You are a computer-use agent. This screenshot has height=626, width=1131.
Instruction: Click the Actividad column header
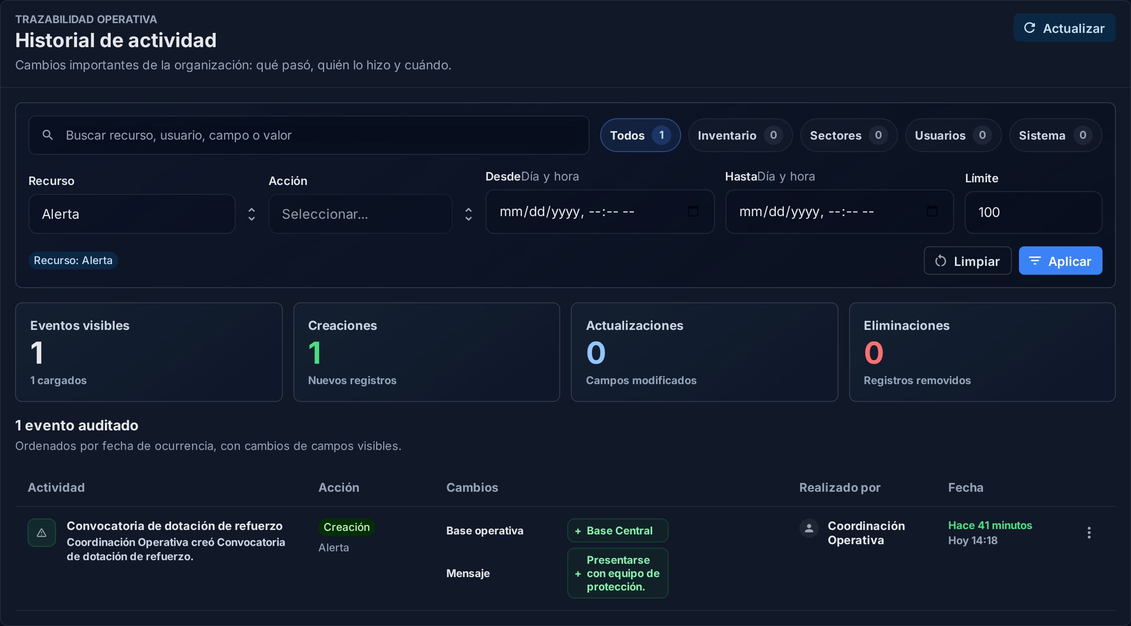tap(56, 487)
